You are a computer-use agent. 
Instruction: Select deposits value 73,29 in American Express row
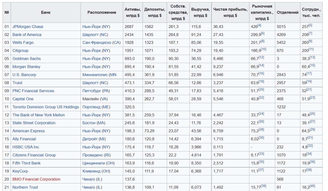tap(149, 131)
